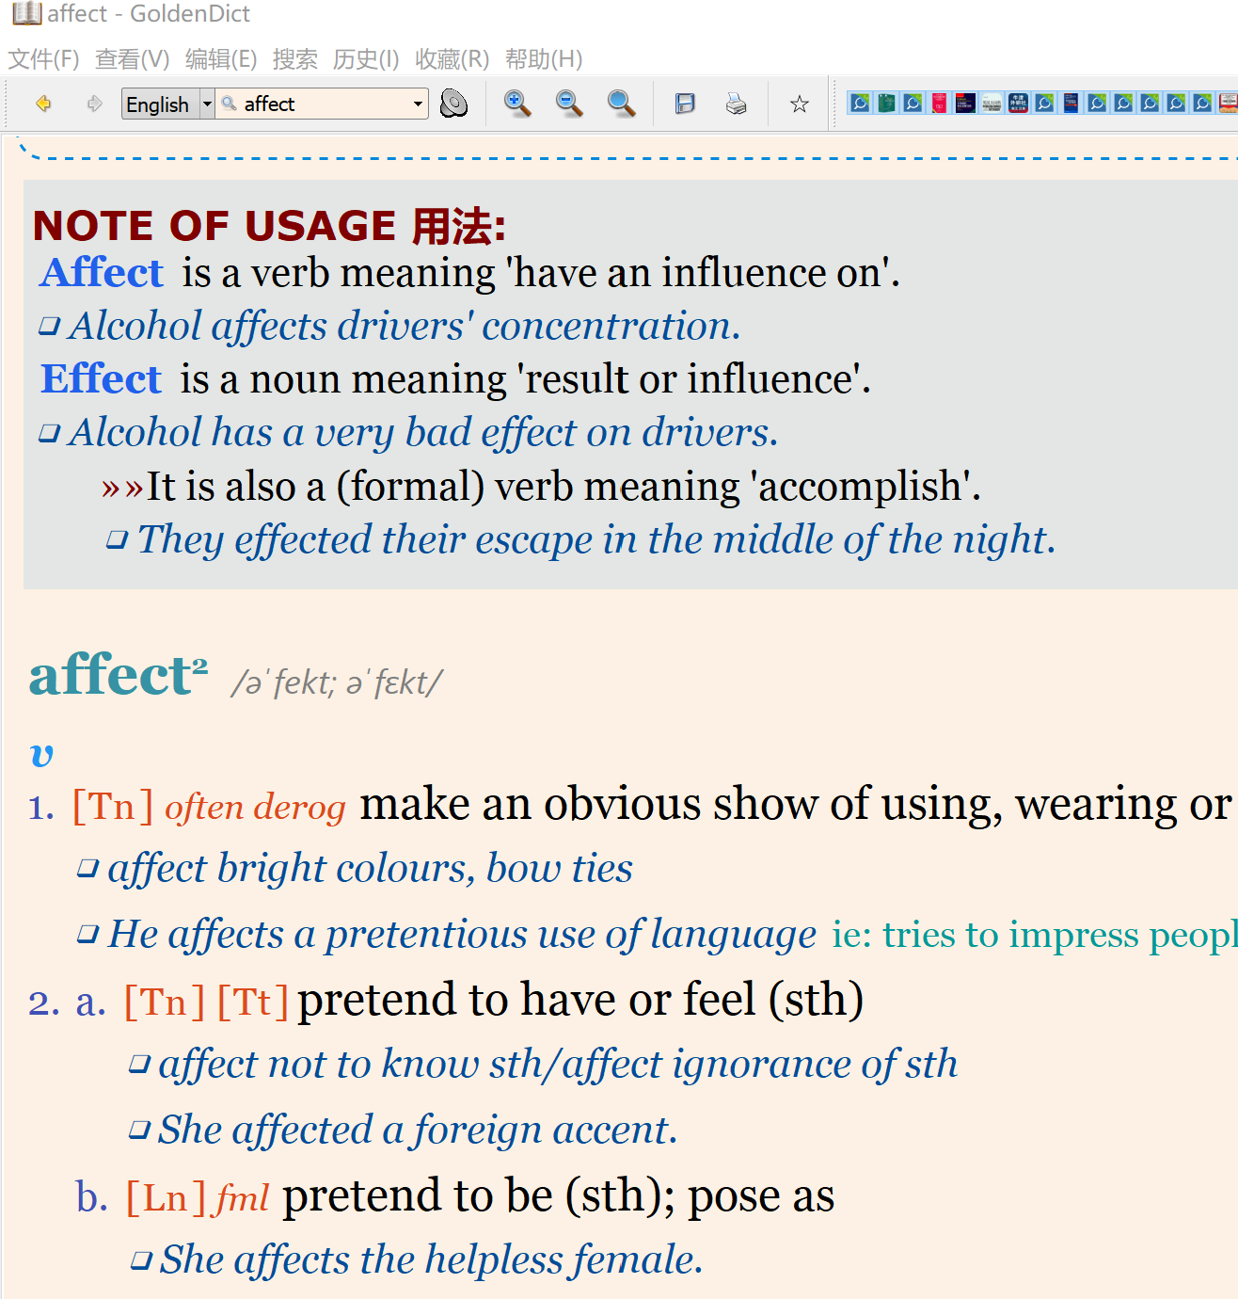Print the article using the printer icon
The image size is (1238, 1299).
click(x=736, y=104)
